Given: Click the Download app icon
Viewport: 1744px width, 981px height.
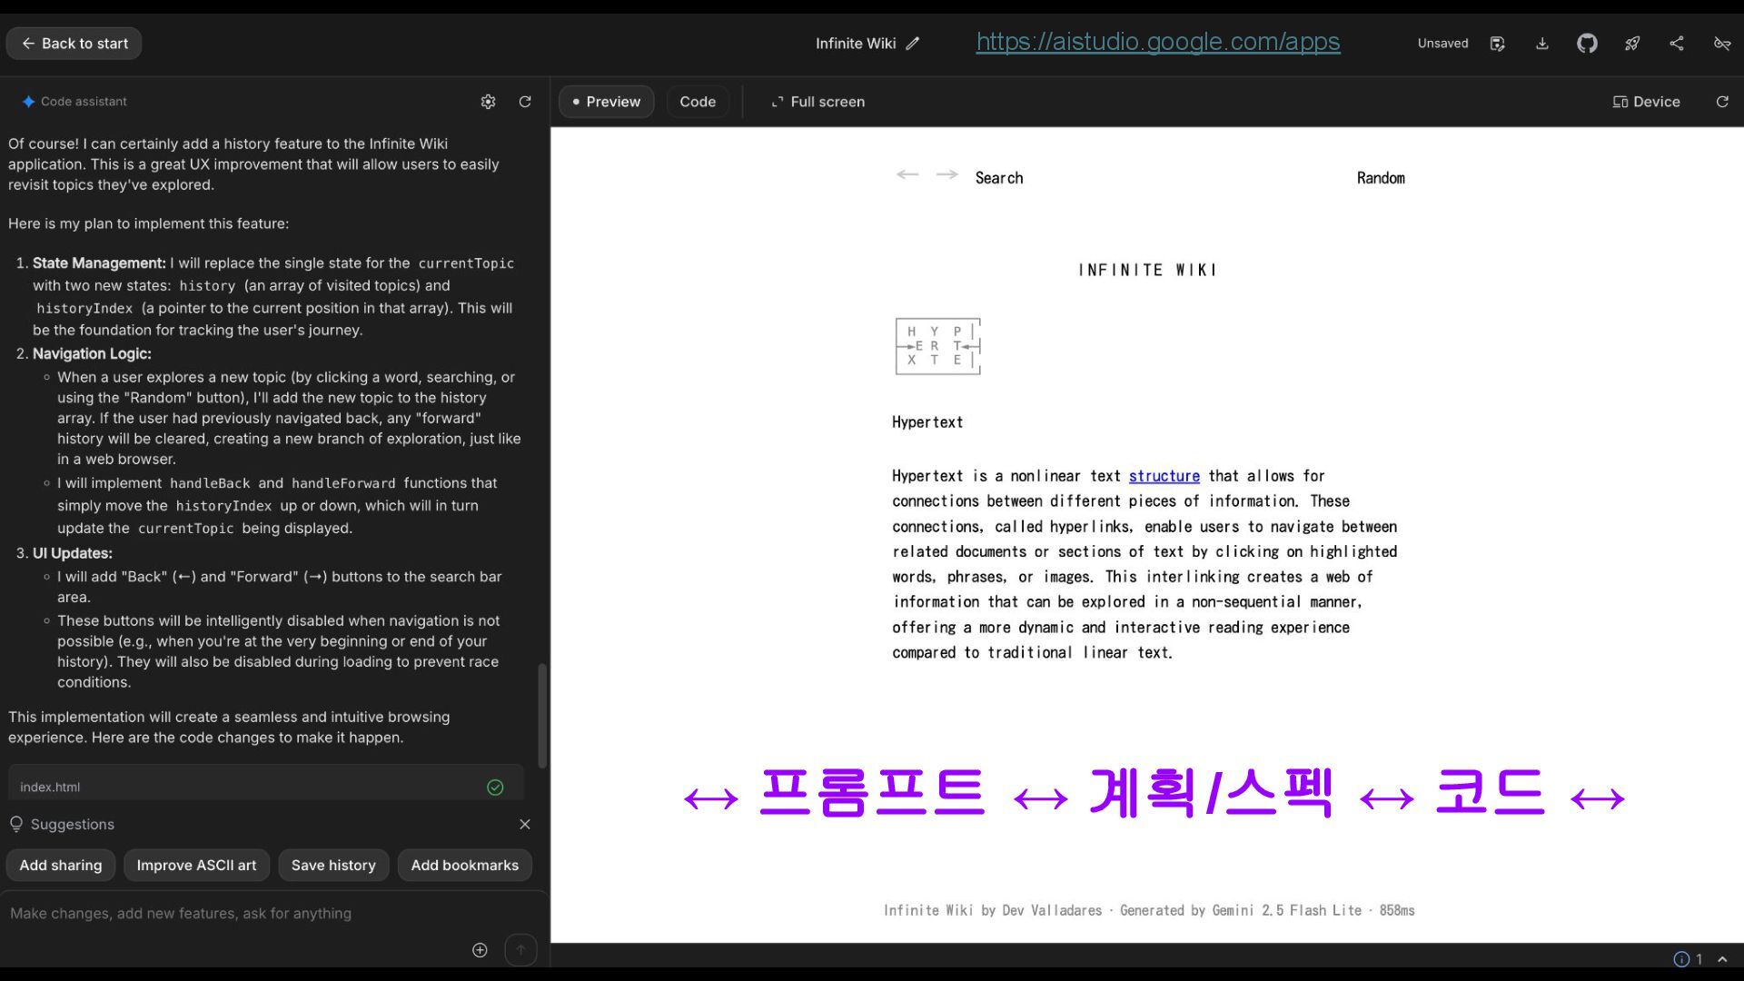Looking at the screenshot, I should coord(1542,44).
